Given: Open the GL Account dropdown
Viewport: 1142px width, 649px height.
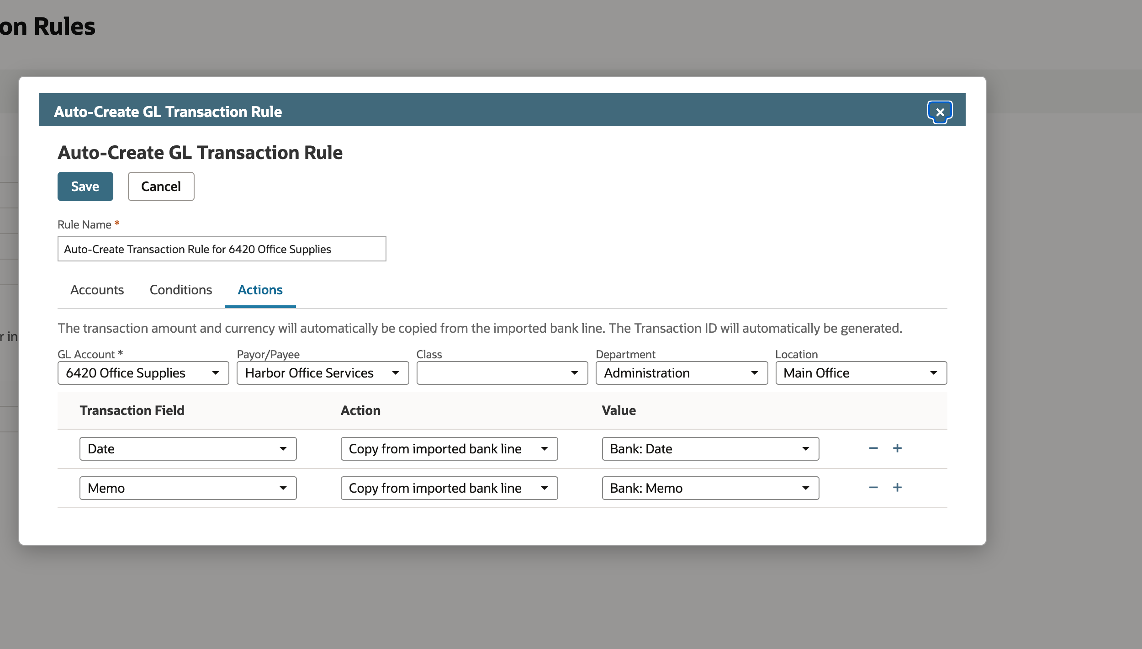Looking at the screenshot, I should pyautogui.click(x=143, y=373).
